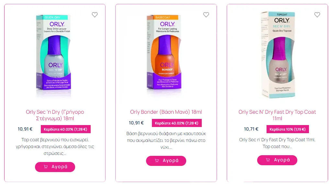Open Orly Sec N' Dry Fast Dry Top Coat 11ml title

pos(277,115)
